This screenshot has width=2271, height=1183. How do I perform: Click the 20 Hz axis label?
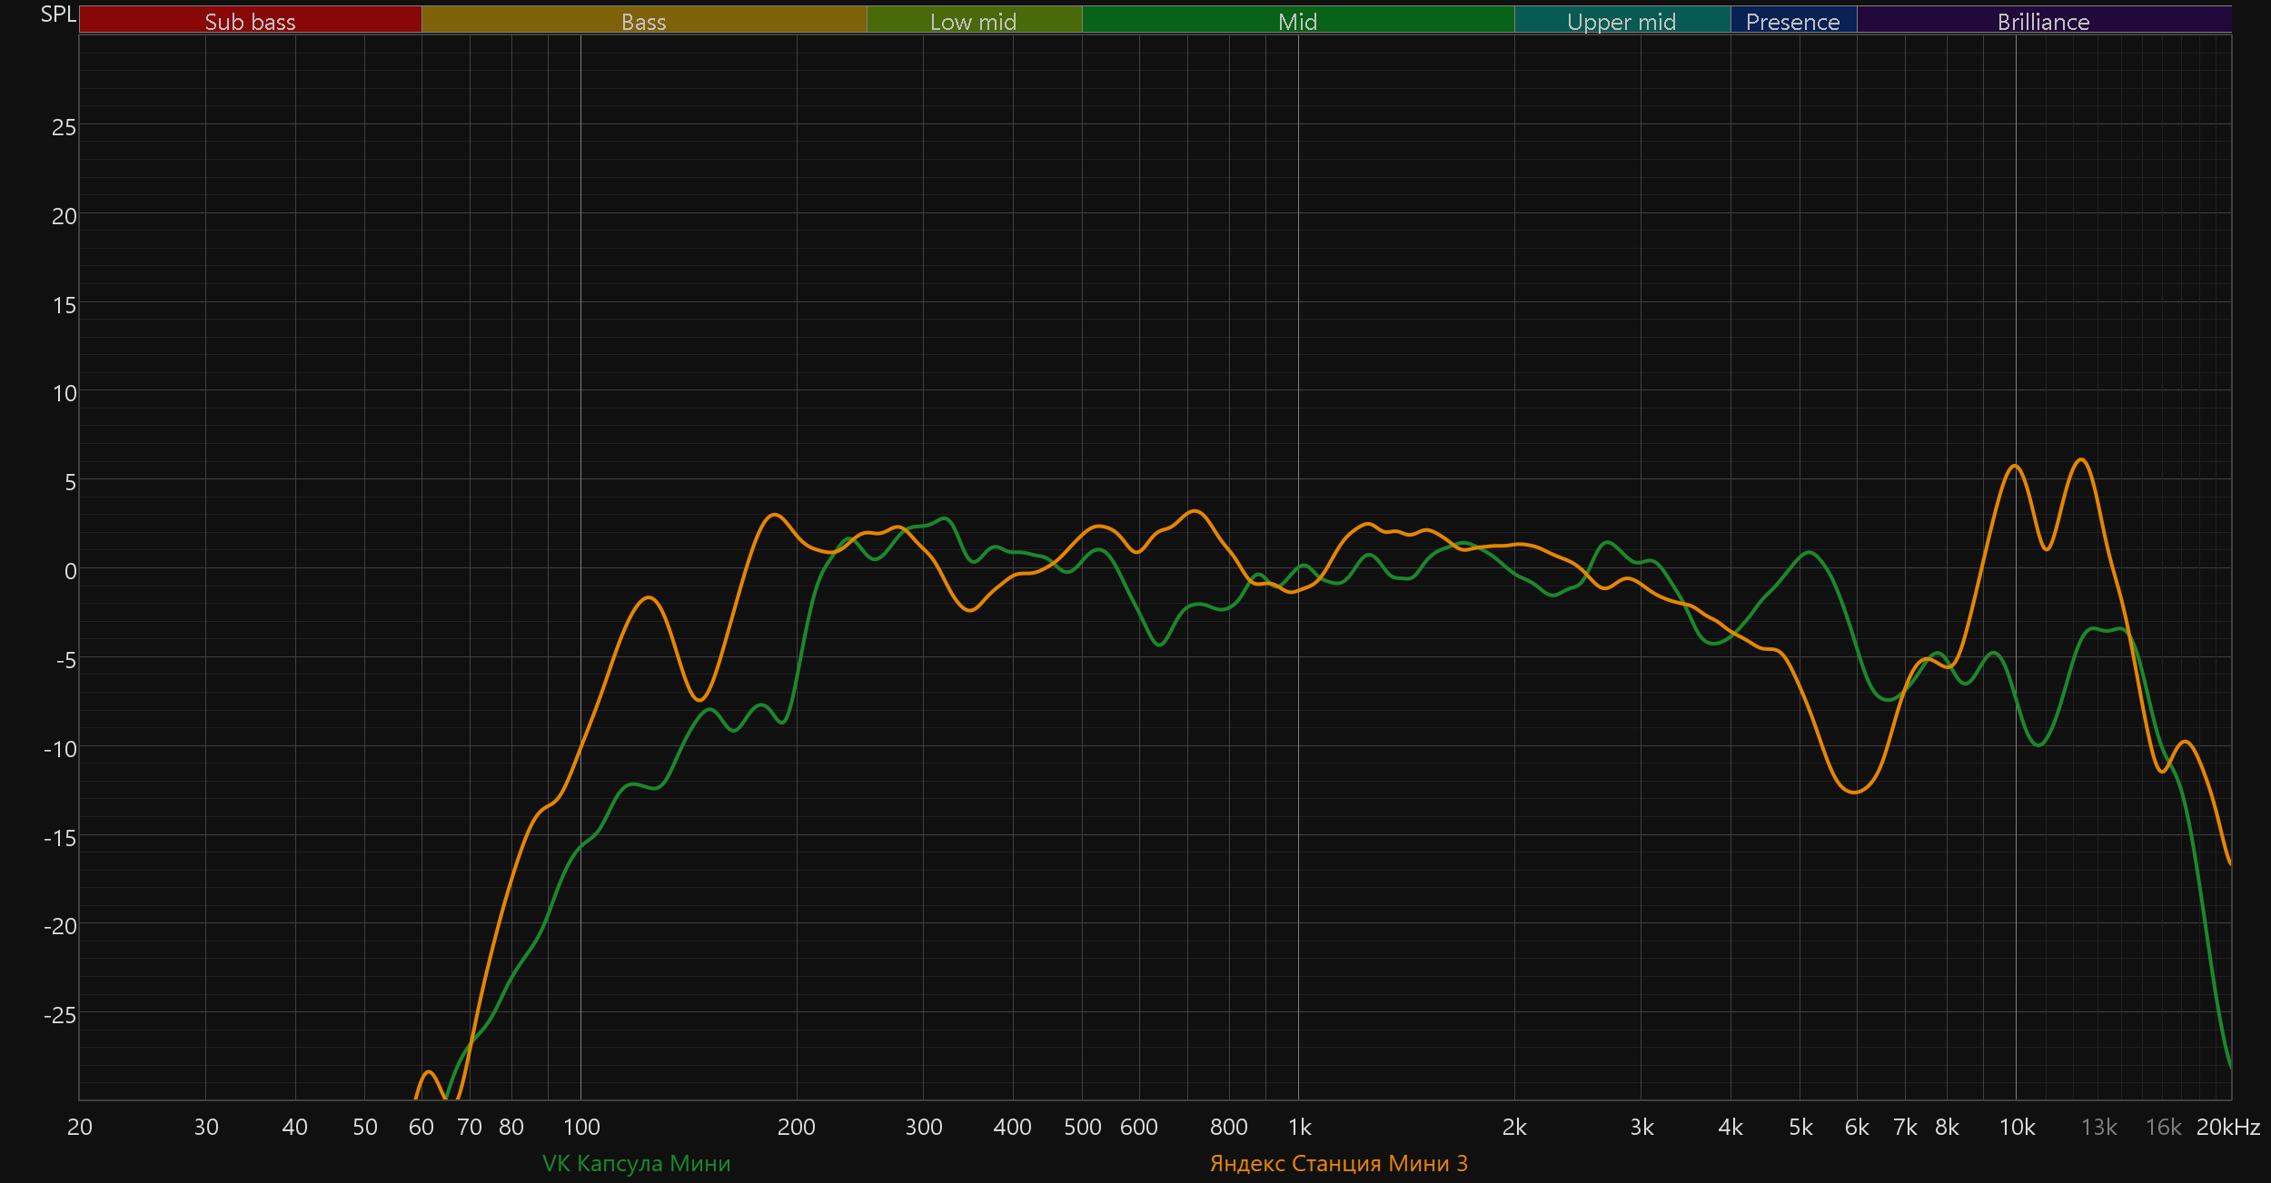80,1127
